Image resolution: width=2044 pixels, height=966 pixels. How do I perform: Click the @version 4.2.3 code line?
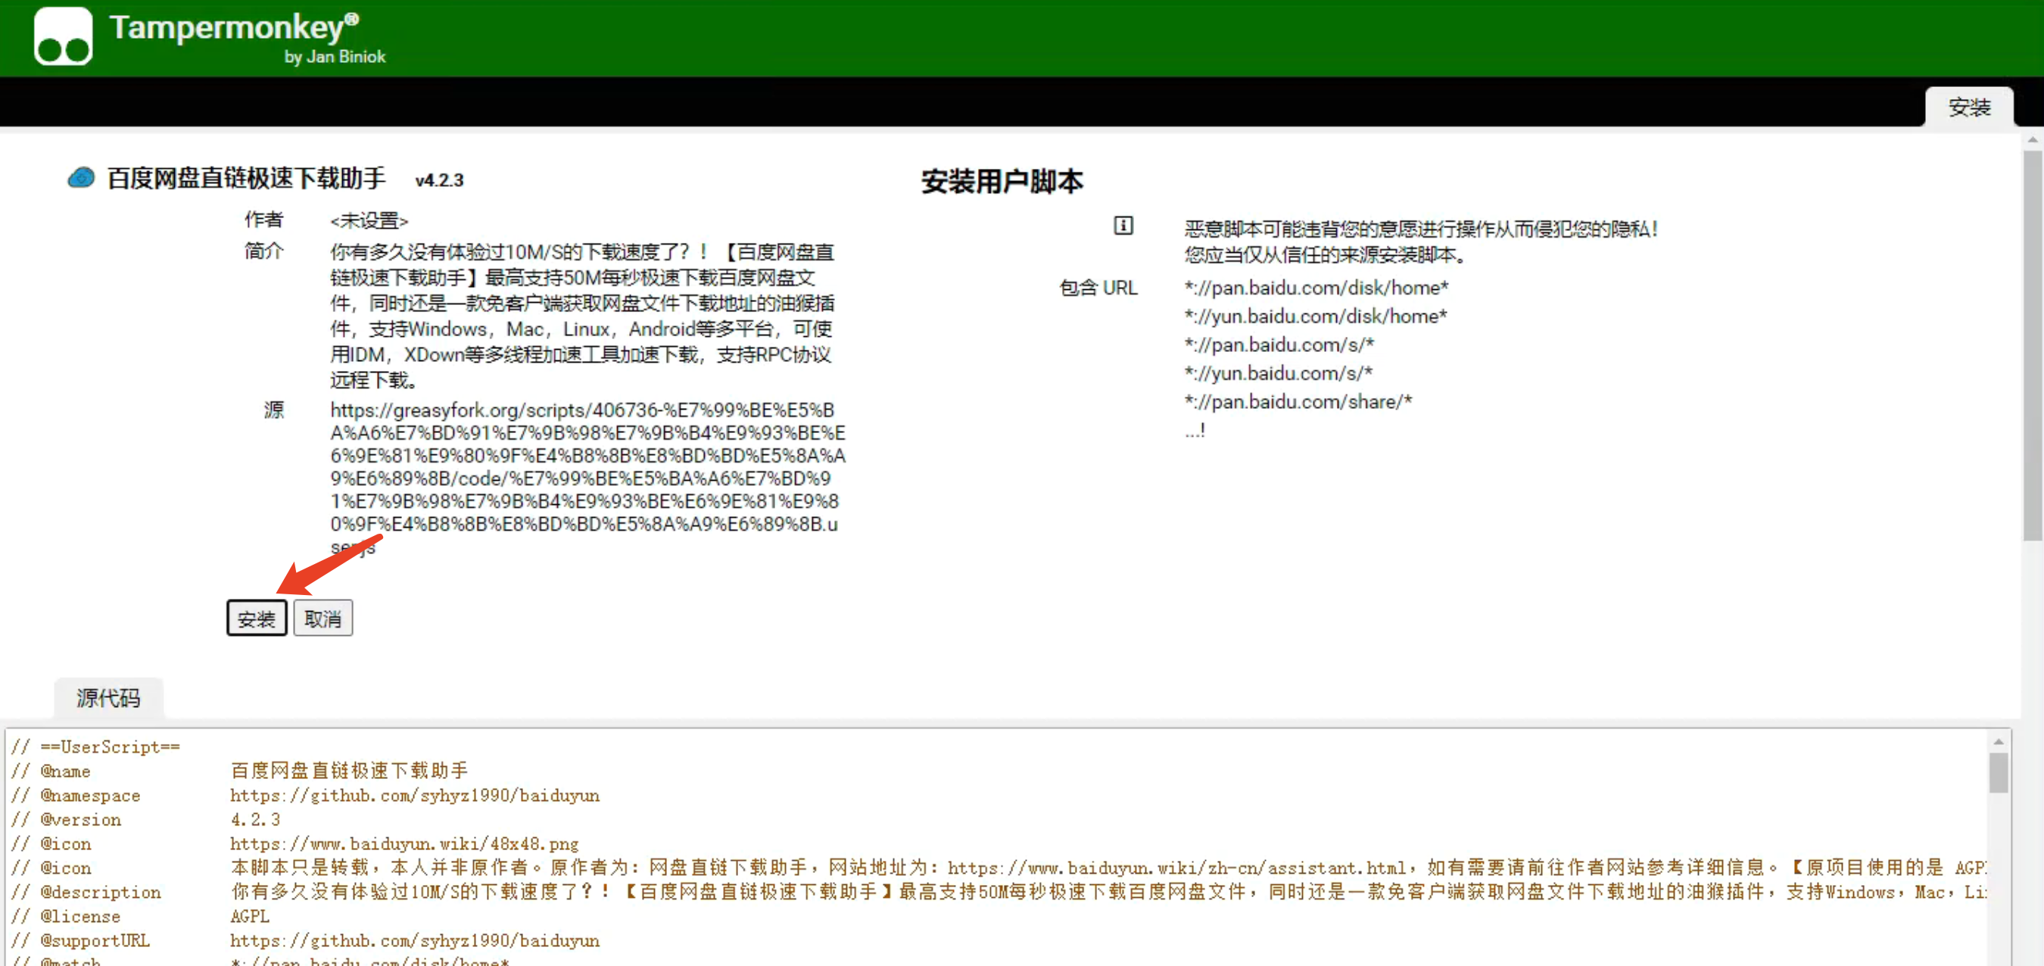(146, 819)
